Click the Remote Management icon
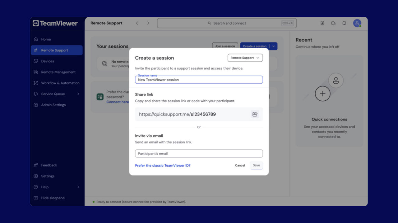This screenshot has width=398, height=223. point(36,72)
